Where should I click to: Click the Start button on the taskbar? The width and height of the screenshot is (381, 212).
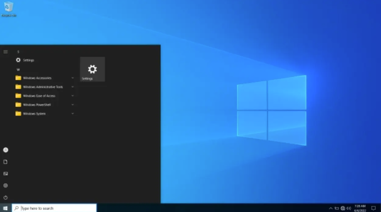click(5, 208)
